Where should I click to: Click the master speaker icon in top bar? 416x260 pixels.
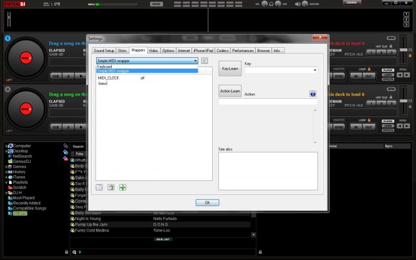tap(297, 4)
